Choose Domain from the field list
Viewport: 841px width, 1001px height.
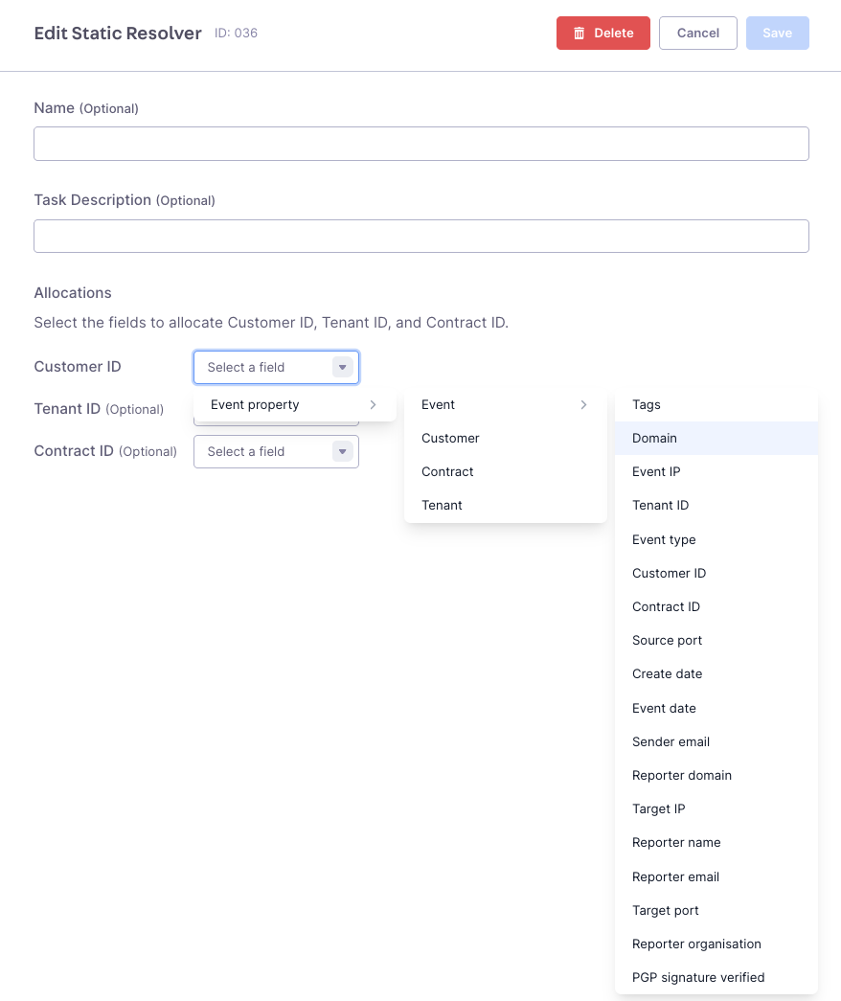[x=653, y=438]
